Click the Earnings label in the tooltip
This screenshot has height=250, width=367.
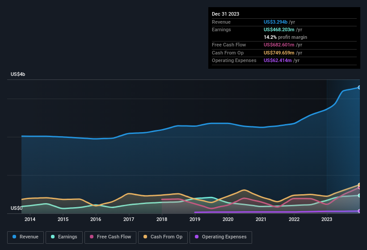(x=221, y=29)
